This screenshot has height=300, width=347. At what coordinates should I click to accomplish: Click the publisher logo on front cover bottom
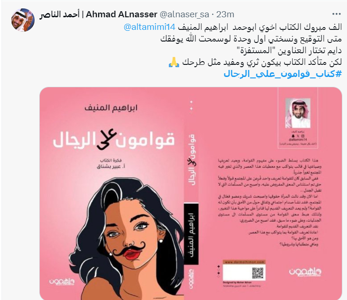pos(62,281)
